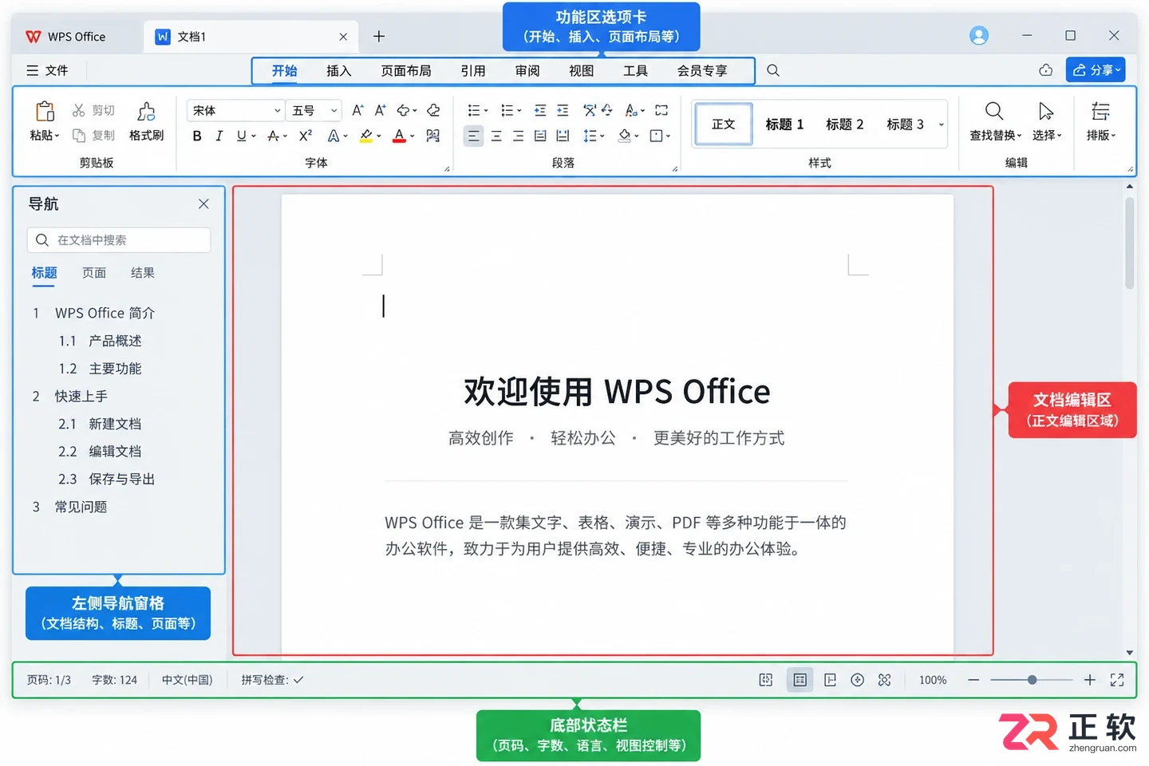1149x766 pixels.
Task: Toggle Italic formatting
Action: pos(219,136)
